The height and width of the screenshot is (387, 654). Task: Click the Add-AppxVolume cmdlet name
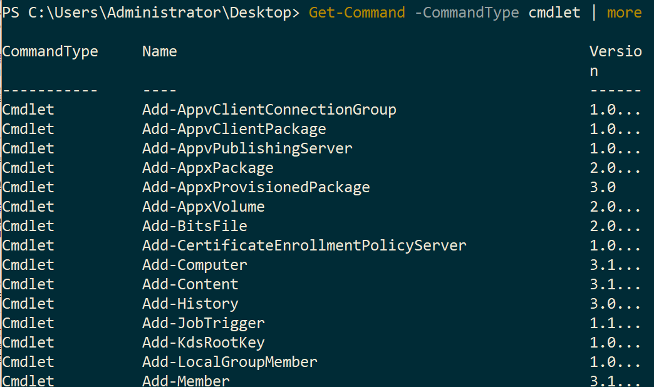[x=203, y=207]
